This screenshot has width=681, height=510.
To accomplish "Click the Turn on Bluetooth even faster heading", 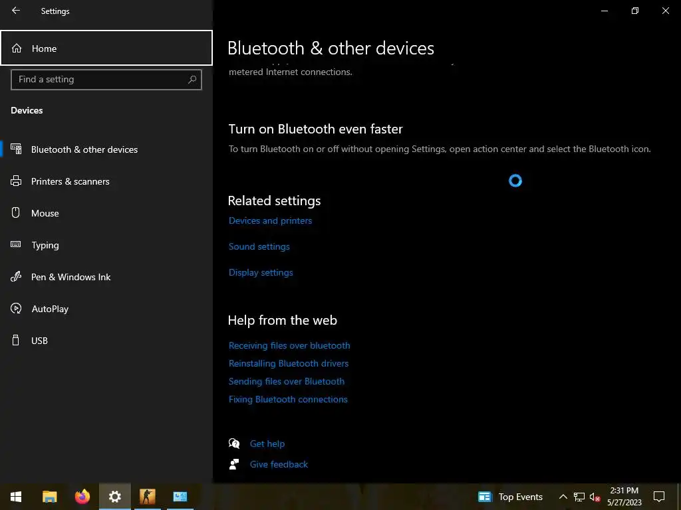I will coord(315,129).
